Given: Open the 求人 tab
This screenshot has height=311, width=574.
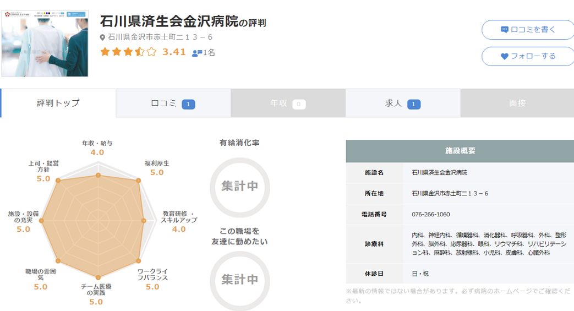Looking at the screenshot, I should click(403, 103).
